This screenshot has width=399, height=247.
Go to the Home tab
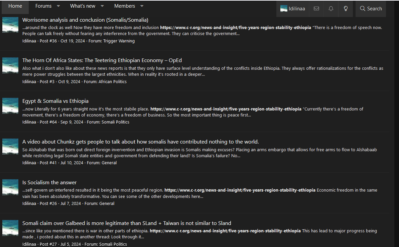pyautogui.click(x=15, y=6)
